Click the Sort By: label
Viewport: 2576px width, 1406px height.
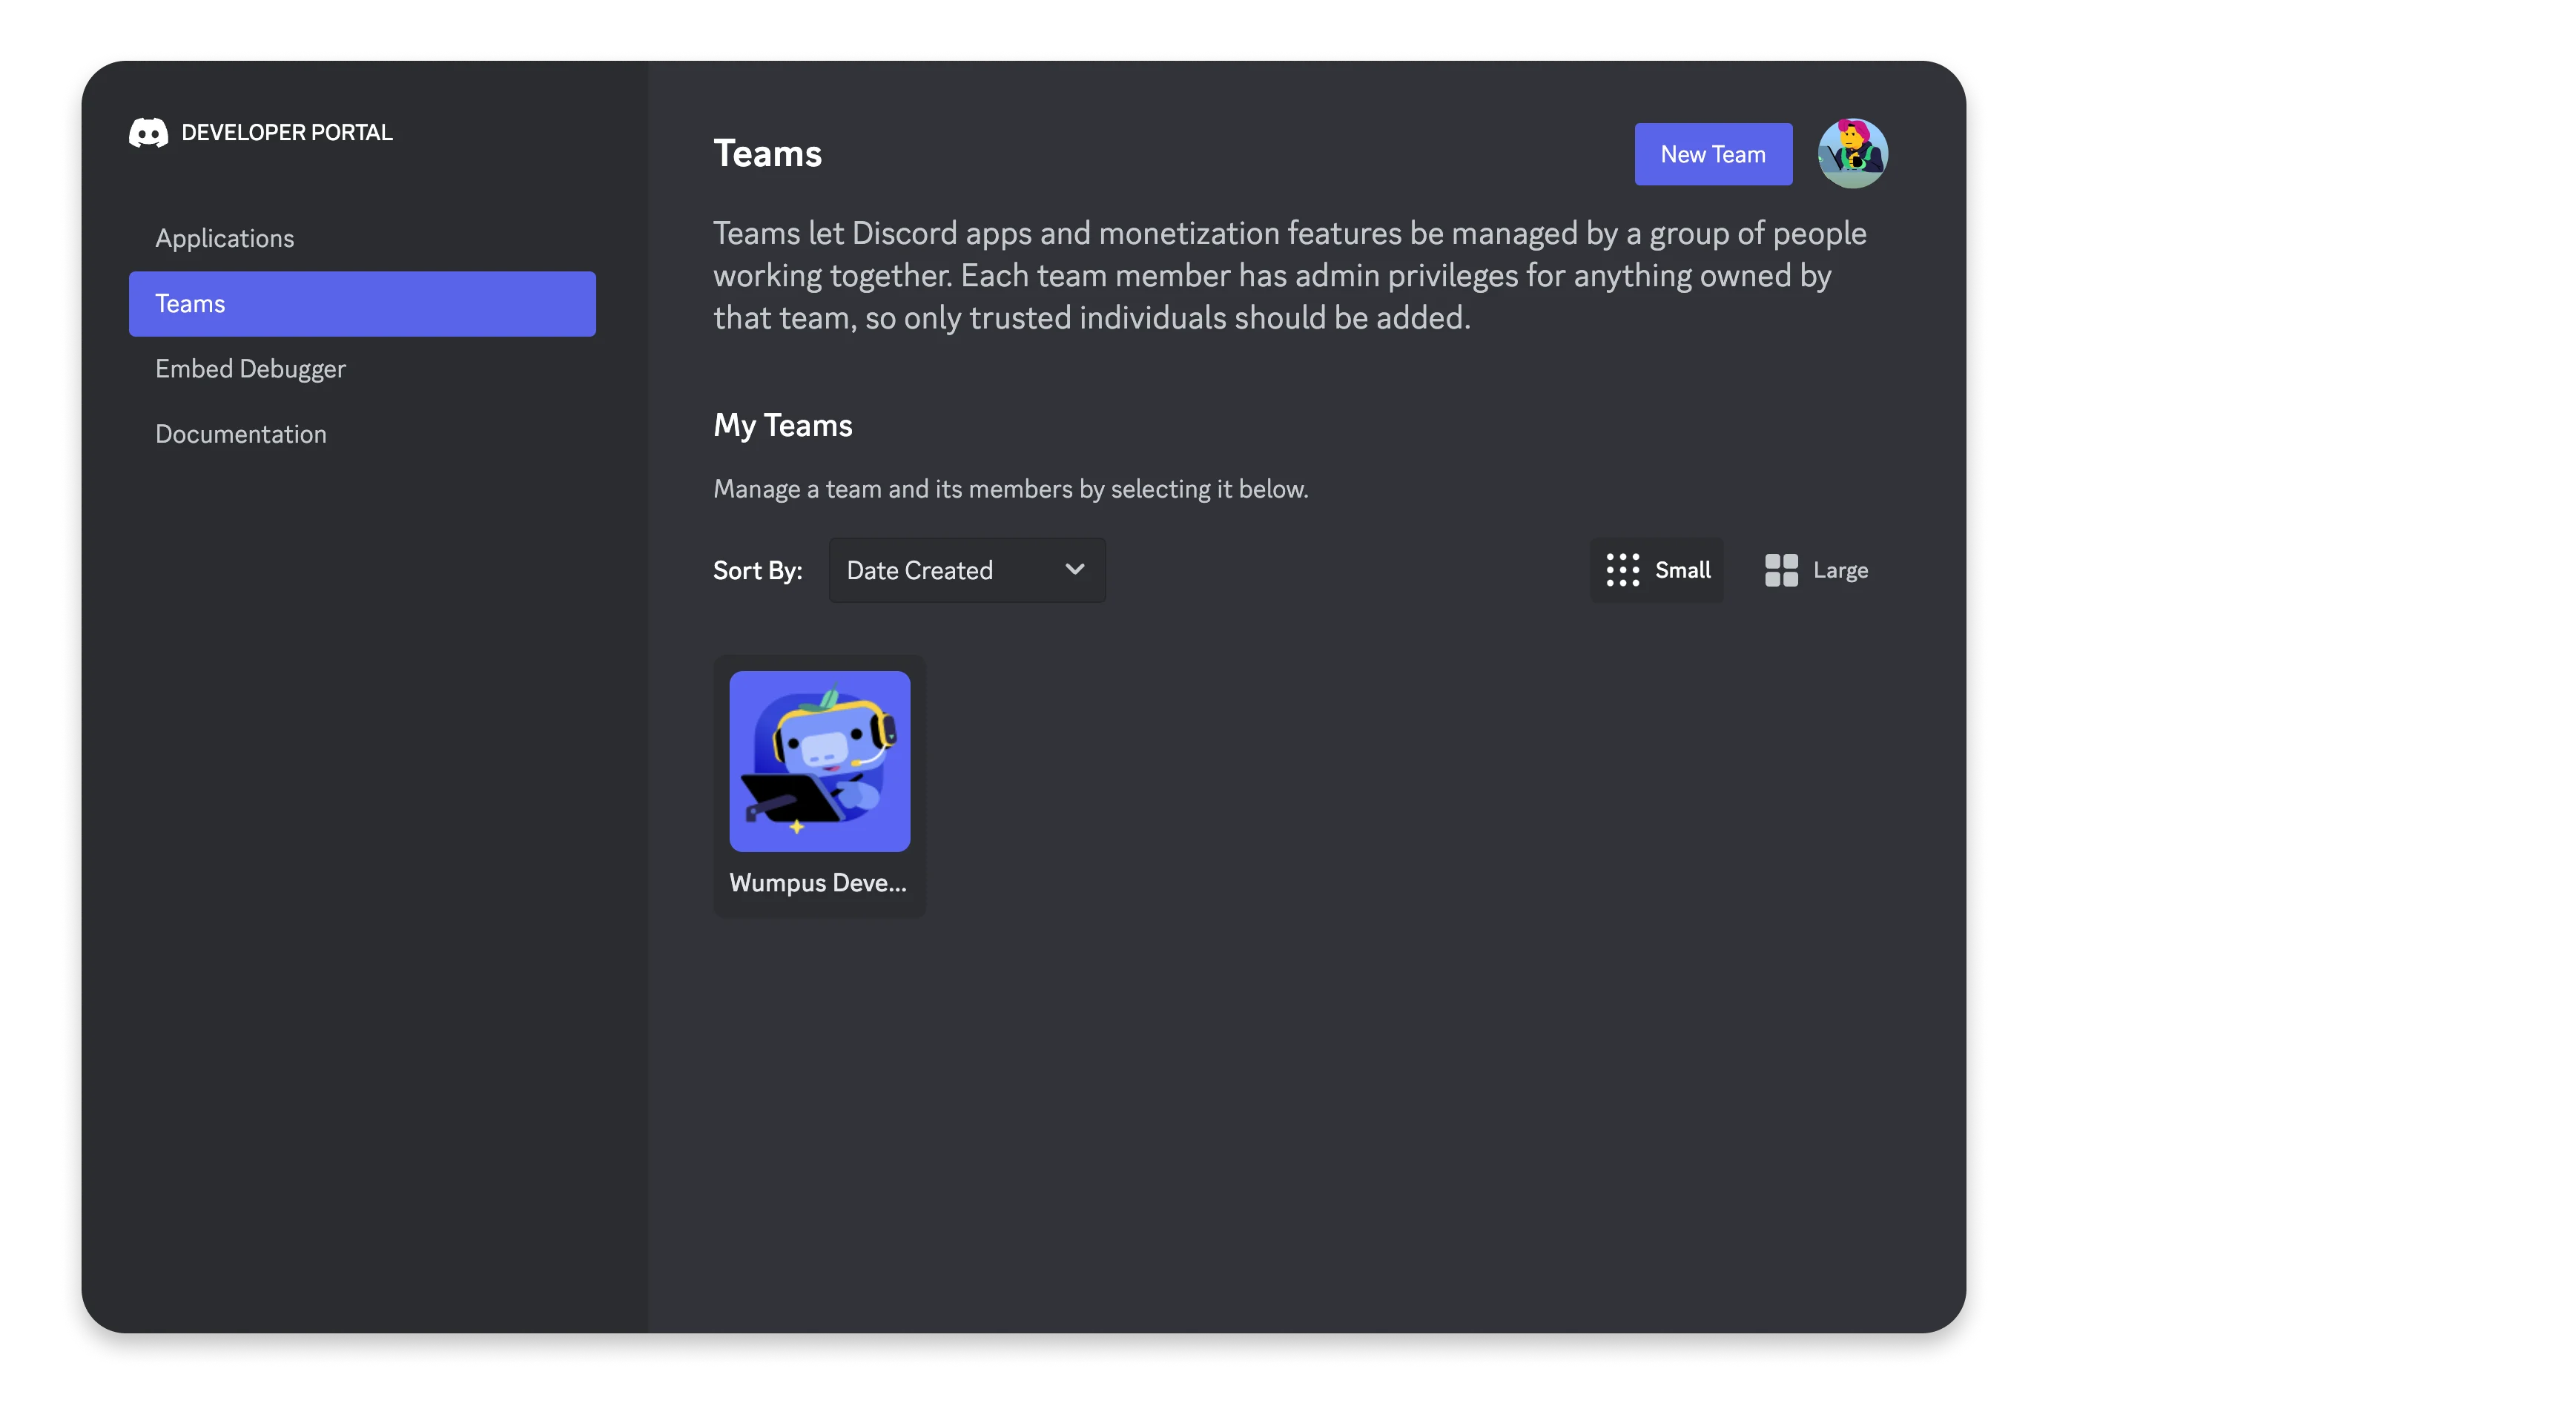pyautogui.click(x=757, y=570)
